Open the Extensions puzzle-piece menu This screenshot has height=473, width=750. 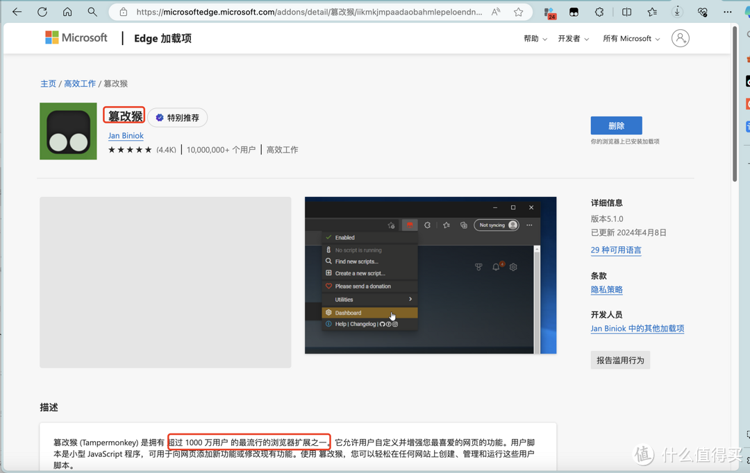click(x=599, y=12)
